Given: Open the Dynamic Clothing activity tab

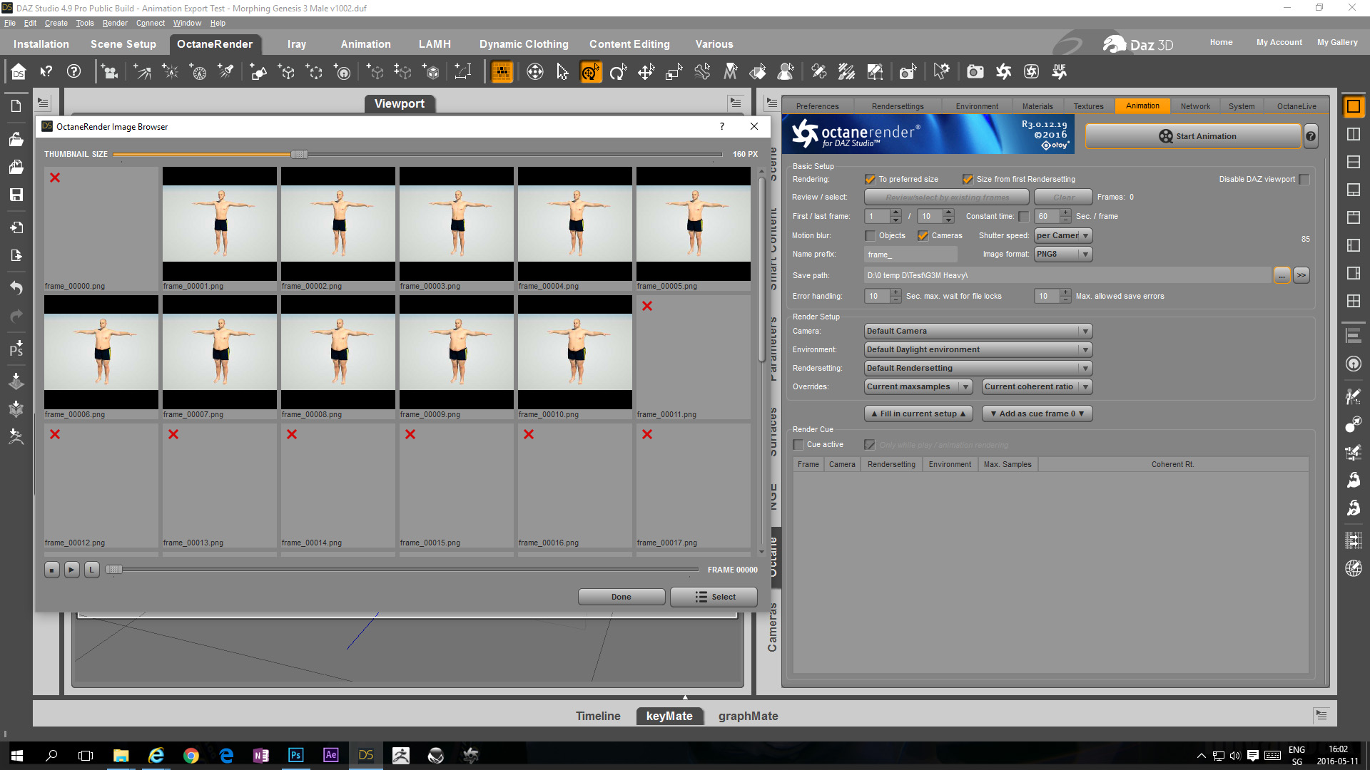Looking at the screenshot, I should coord(524,44).
